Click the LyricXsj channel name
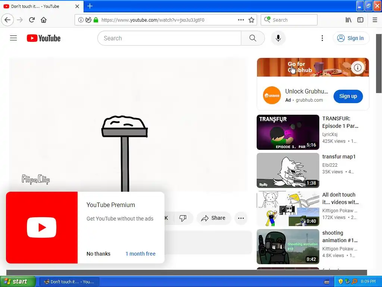 click(330, 134)
